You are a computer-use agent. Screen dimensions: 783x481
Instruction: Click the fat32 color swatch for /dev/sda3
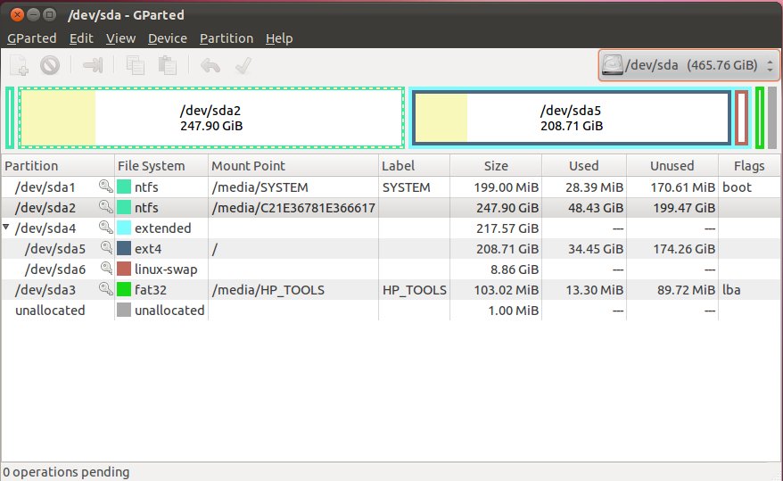(x=124, y=289)
